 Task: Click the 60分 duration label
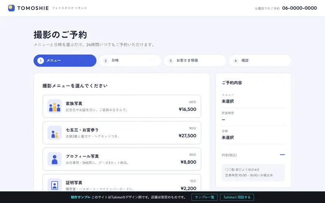[x=193, y=102]
